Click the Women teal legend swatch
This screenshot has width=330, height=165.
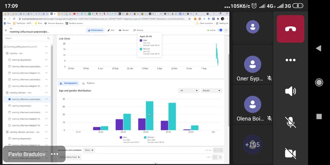[x=145, y=137]
